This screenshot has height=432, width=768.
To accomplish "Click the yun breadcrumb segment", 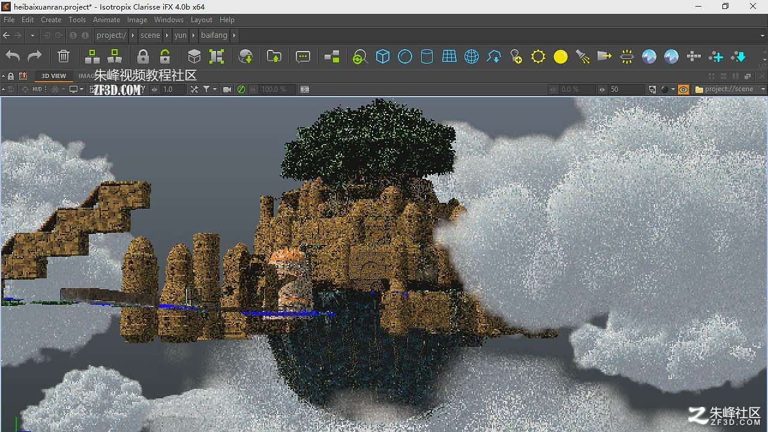I will [181, 35].
